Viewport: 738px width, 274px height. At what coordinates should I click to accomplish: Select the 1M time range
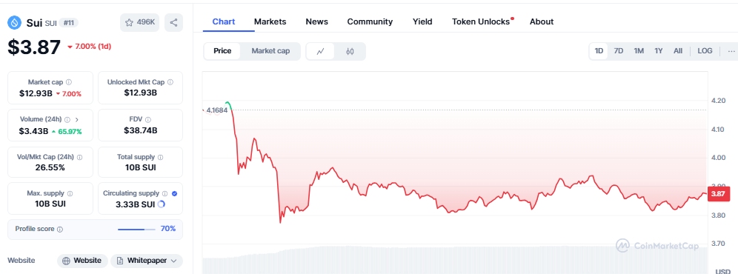639,51
